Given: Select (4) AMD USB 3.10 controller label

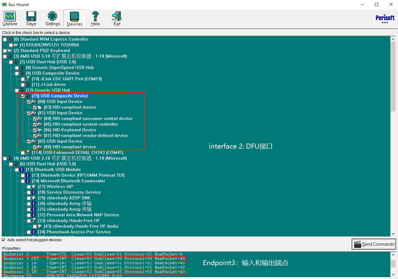Looking at the screenshot, I should pyautogui.click(x=70, y=158).
